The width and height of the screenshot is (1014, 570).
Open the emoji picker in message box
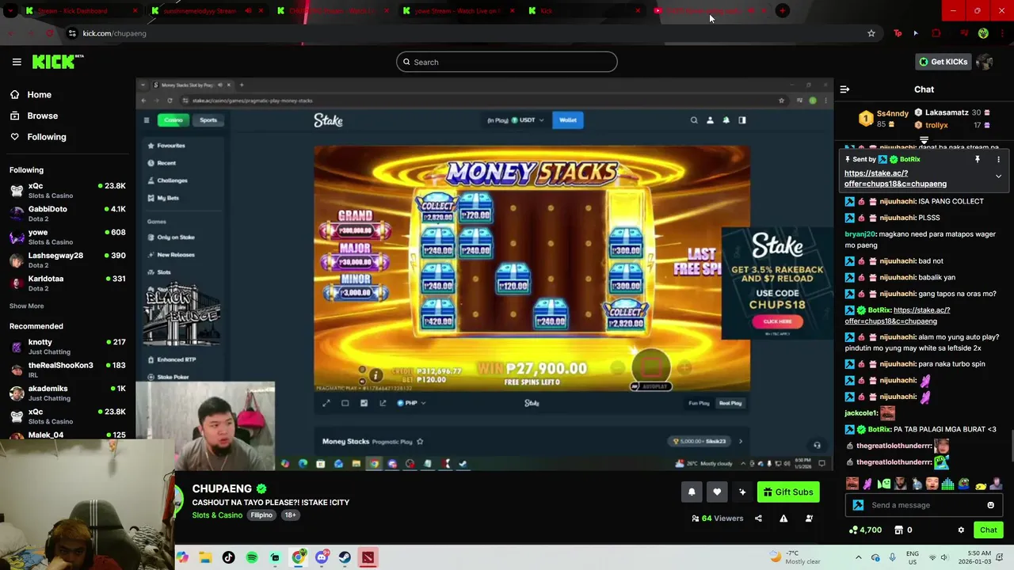pyautogui.click(x=990, y=505)
